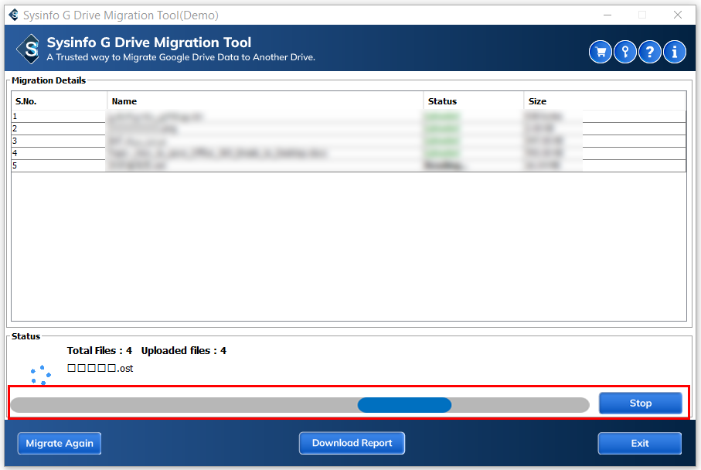Select row number 3 in the table
701x470 pixels.
pos(349,141)
